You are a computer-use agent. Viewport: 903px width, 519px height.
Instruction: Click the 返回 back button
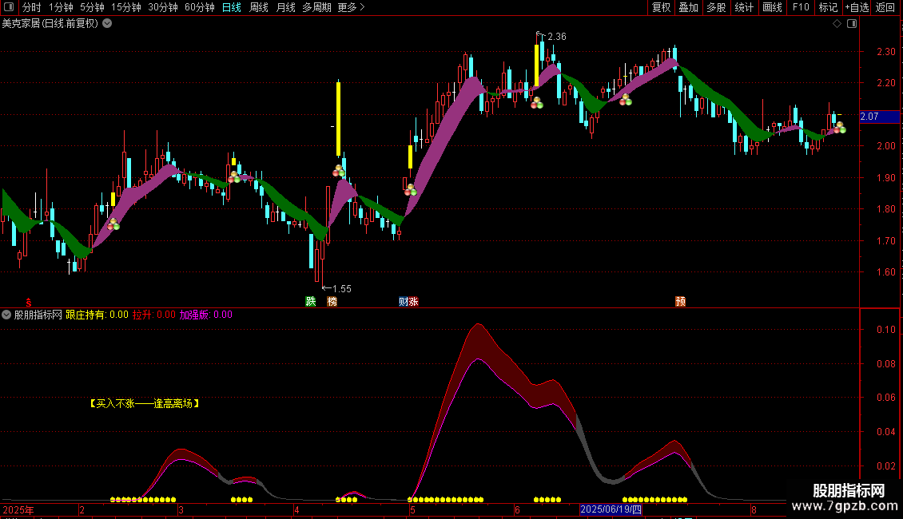[885, 7]
